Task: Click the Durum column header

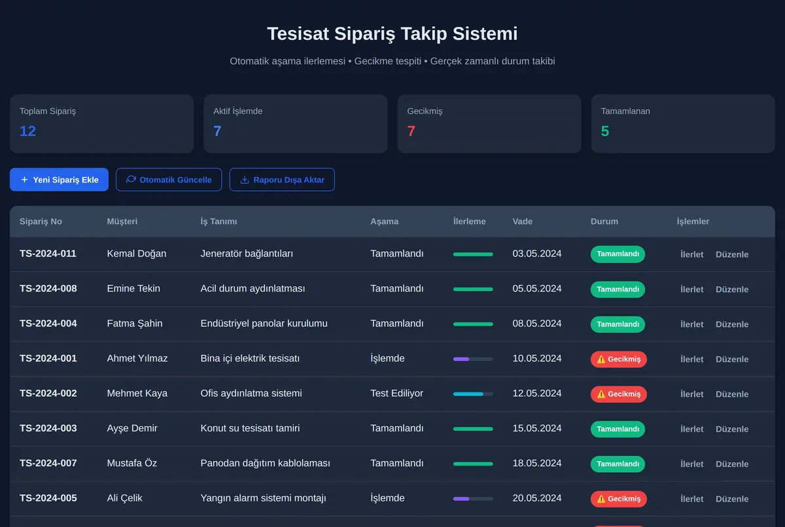Action: pos(604,222)
